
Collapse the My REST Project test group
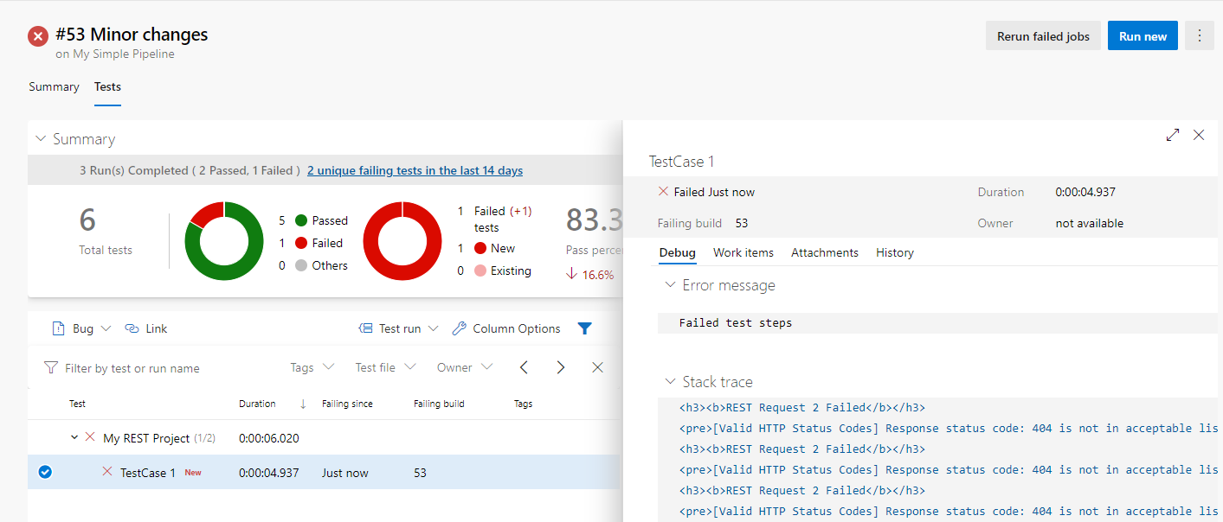[74, 437]
